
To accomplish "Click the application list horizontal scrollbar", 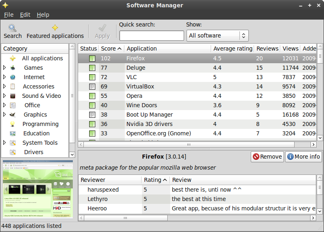I will click(x=189, y=144).
